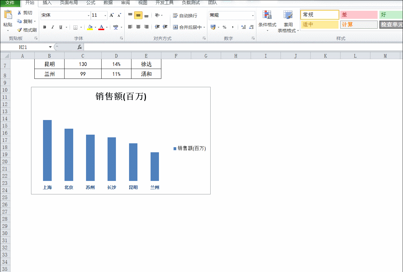
Task: Merge and center cells (合并后居中)
Action: click(187, 27)
